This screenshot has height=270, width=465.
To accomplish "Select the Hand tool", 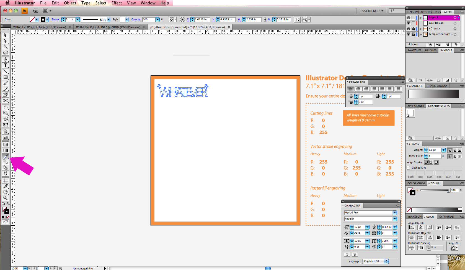I will point(5,192).
